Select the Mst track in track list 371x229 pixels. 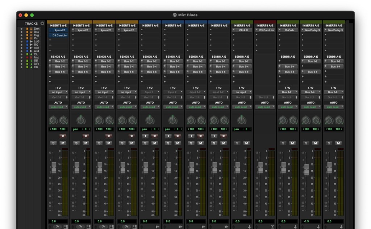pyautogui.click(x=36, y=58)
